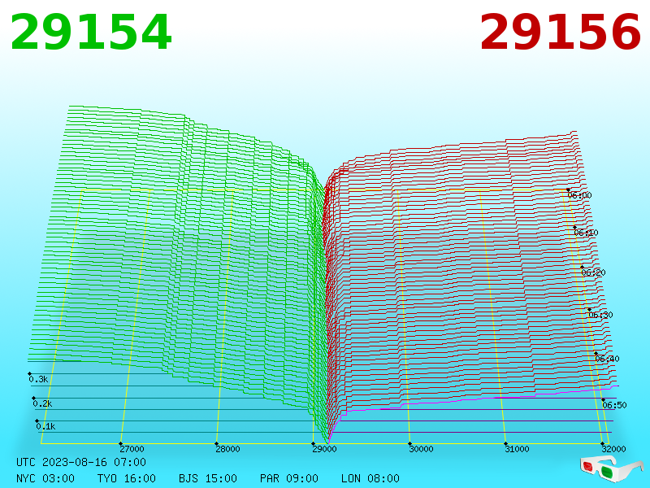Select the 29000 price axis label
The height and width of the screenshot is (488, 650).
click(x=324, y=449)
